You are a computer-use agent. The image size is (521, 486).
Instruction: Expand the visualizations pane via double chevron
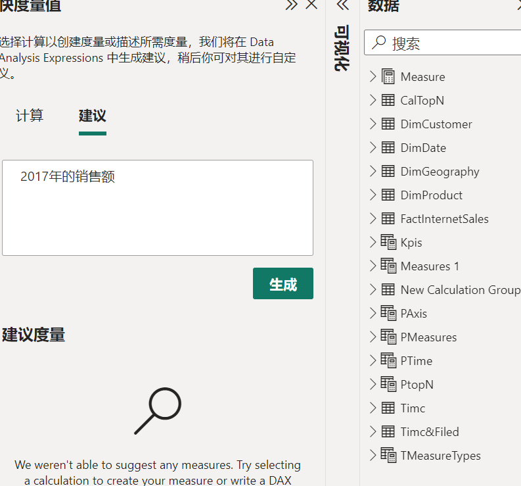(x=343, y=5)
